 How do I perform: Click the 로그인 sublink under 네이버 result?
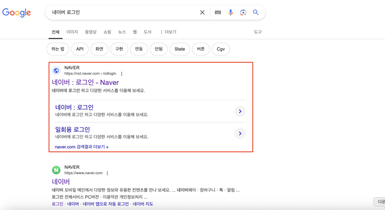point(58,204)
